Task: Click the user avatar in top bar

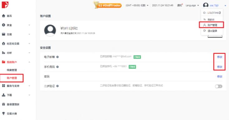Action: (x=206, y=5)
